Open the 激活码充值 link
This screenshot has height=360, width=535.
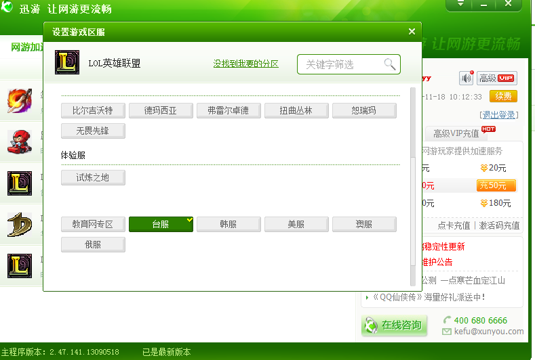[499, 225]
